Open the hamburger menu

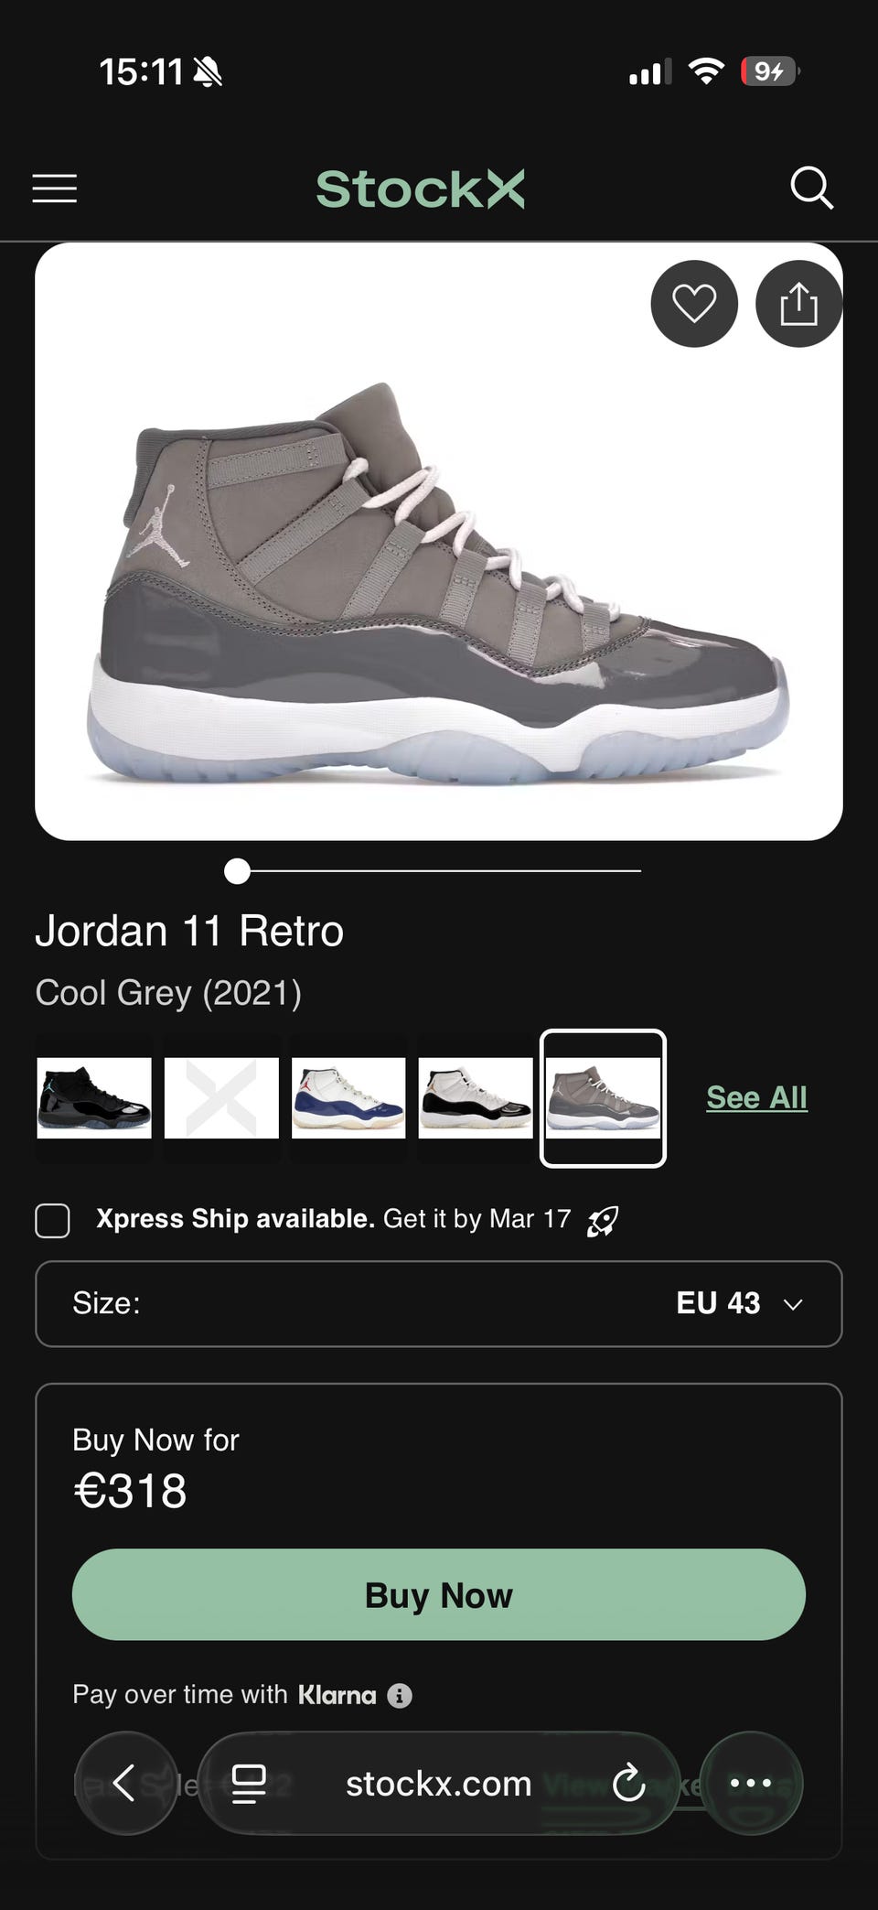[x=55, y=189]
